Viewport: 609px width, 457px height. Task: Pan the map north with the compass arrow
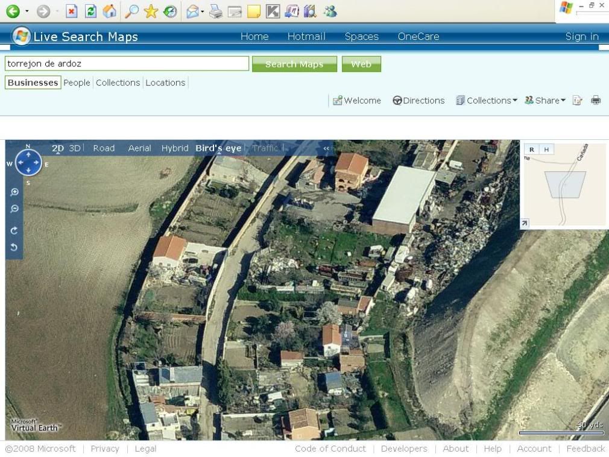(28, 154)
